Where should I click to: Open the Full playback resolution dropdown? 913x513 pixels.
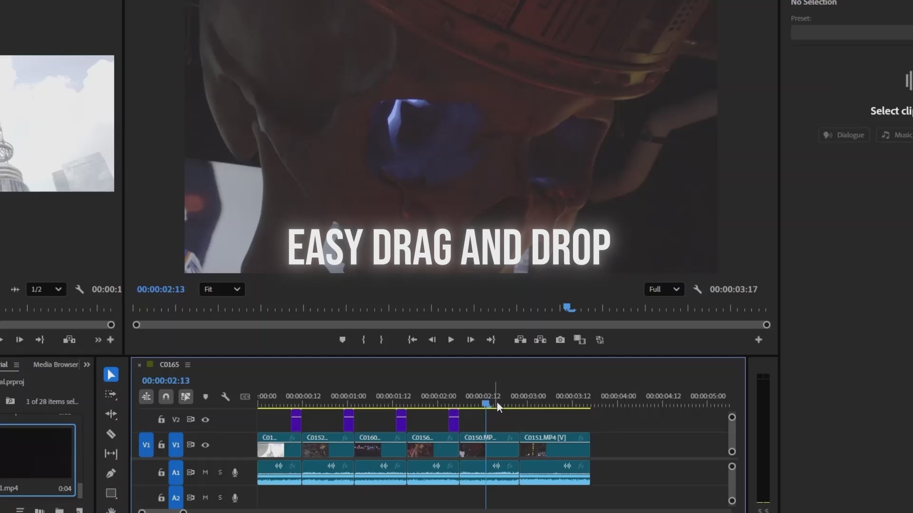664,289
